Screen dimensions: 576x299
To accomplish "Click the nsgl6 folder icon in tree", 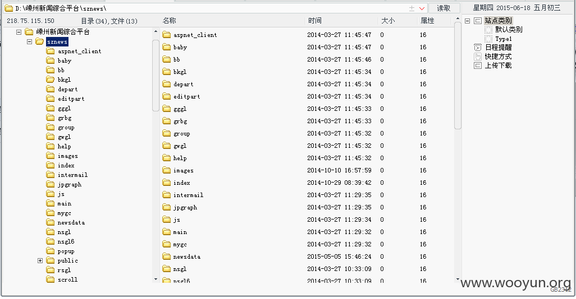I will [x=51, y=242].
